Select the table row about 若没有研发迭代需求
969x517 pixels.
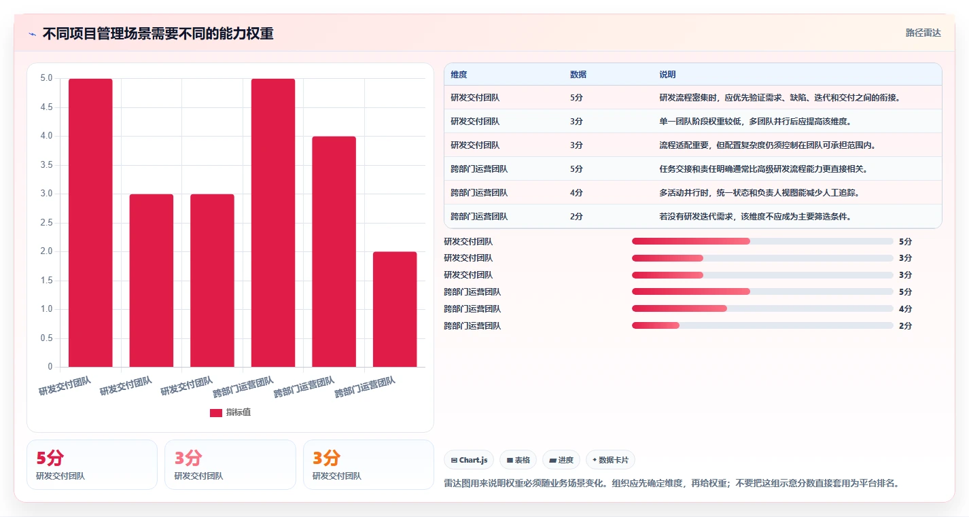[693, 217]
